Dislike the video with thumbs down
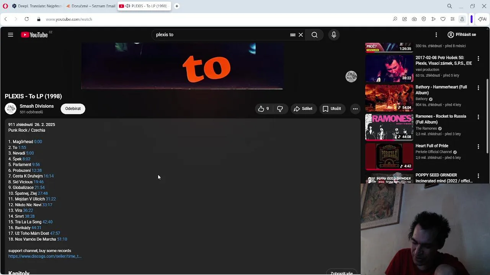 [x=280, y=109]
